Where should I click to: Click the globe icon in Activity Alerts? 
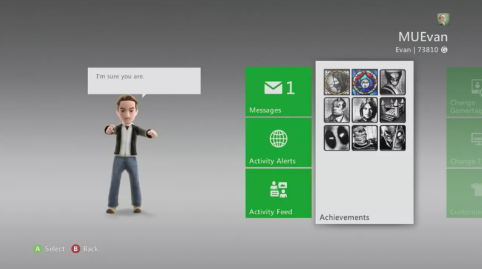pos(278,139)
